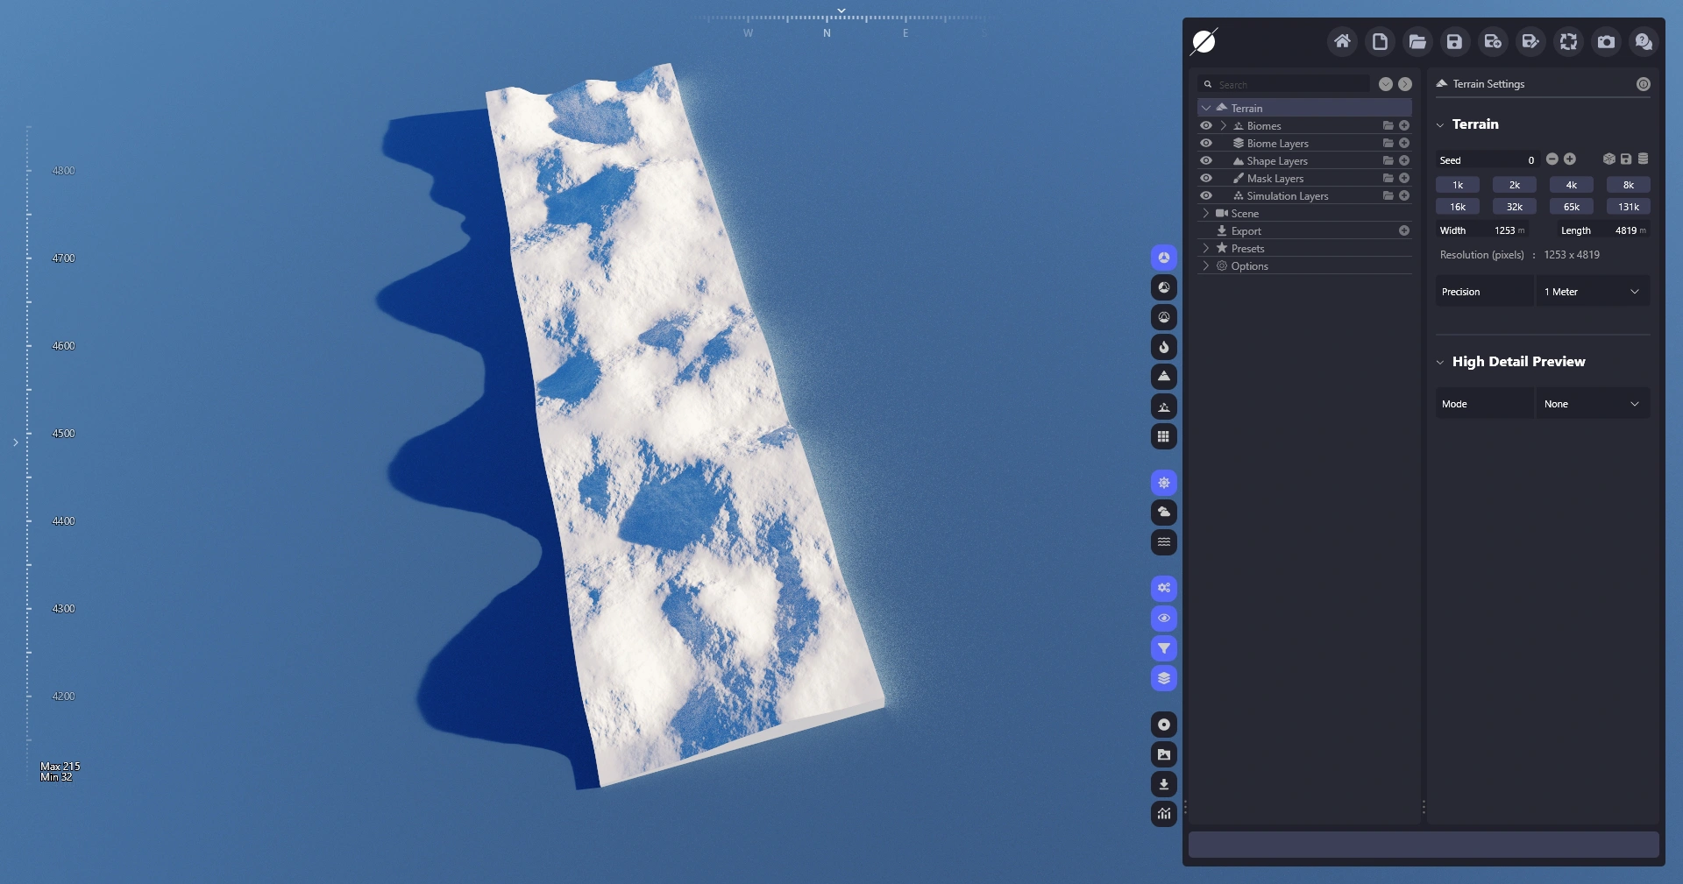Toggle the clouds icon in the viewport sidebar
Screen dimensions: 1683x884
(1164, 513)
